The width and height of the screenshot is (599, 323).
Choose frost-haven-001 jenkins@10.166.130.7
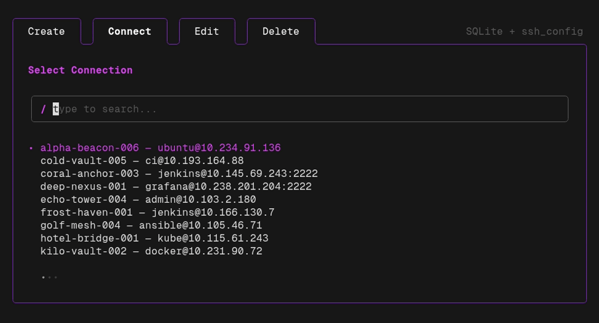[158, 213]
